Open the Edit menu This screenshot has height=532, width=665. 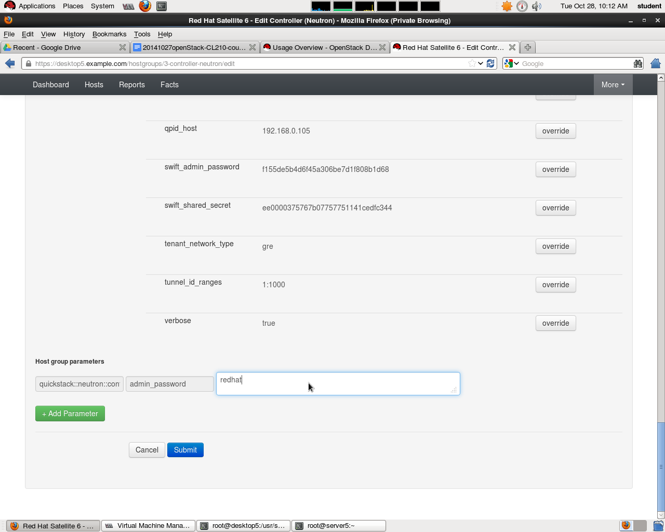[28, 34]
